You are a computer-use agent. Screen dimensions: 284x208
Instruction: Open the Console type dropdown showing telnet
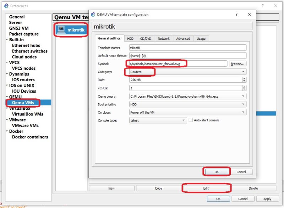point(158,120)
